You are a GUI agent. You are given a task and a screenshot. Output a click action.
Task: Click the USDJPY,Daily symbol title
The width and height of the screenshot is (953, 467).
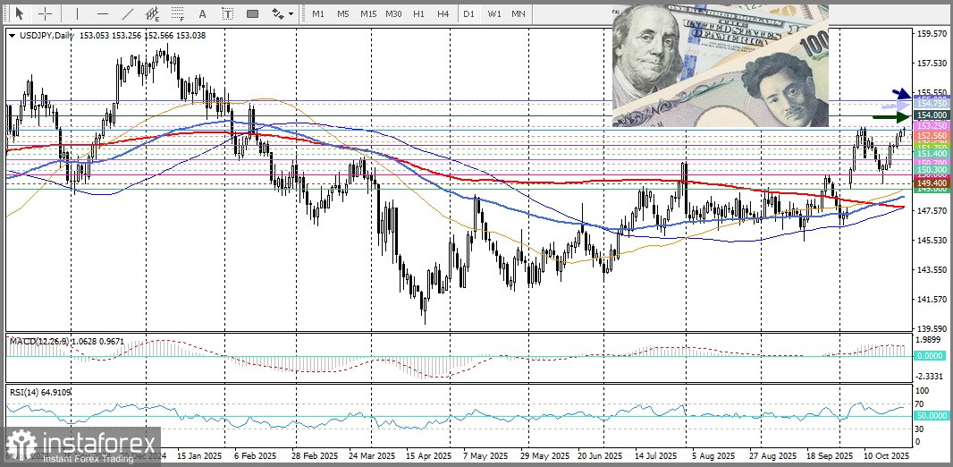coord(46,36)
